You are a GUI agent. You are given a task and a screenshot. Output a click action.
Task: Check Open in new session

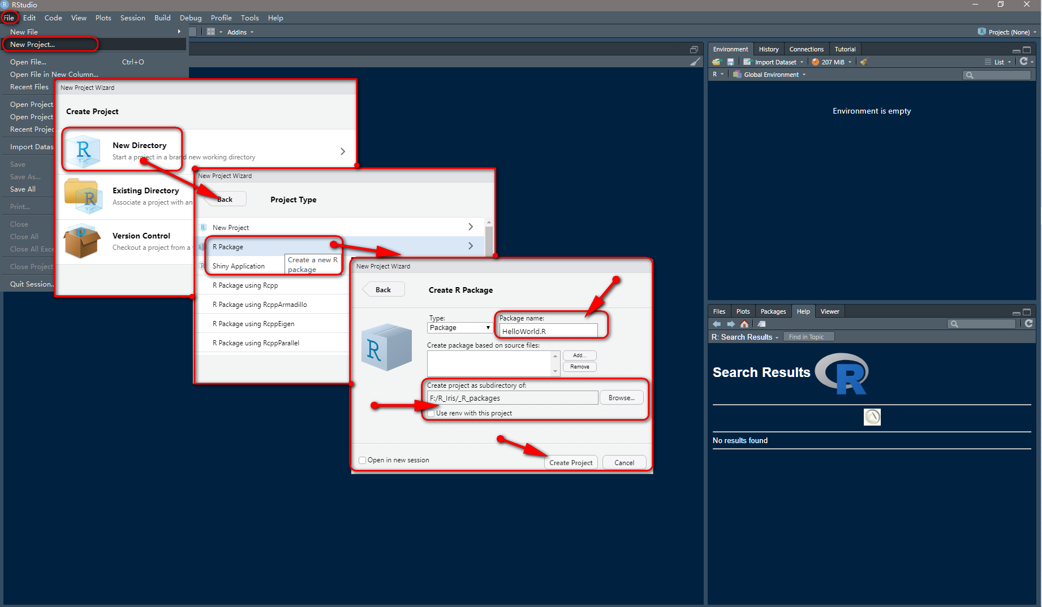point(363,460)
